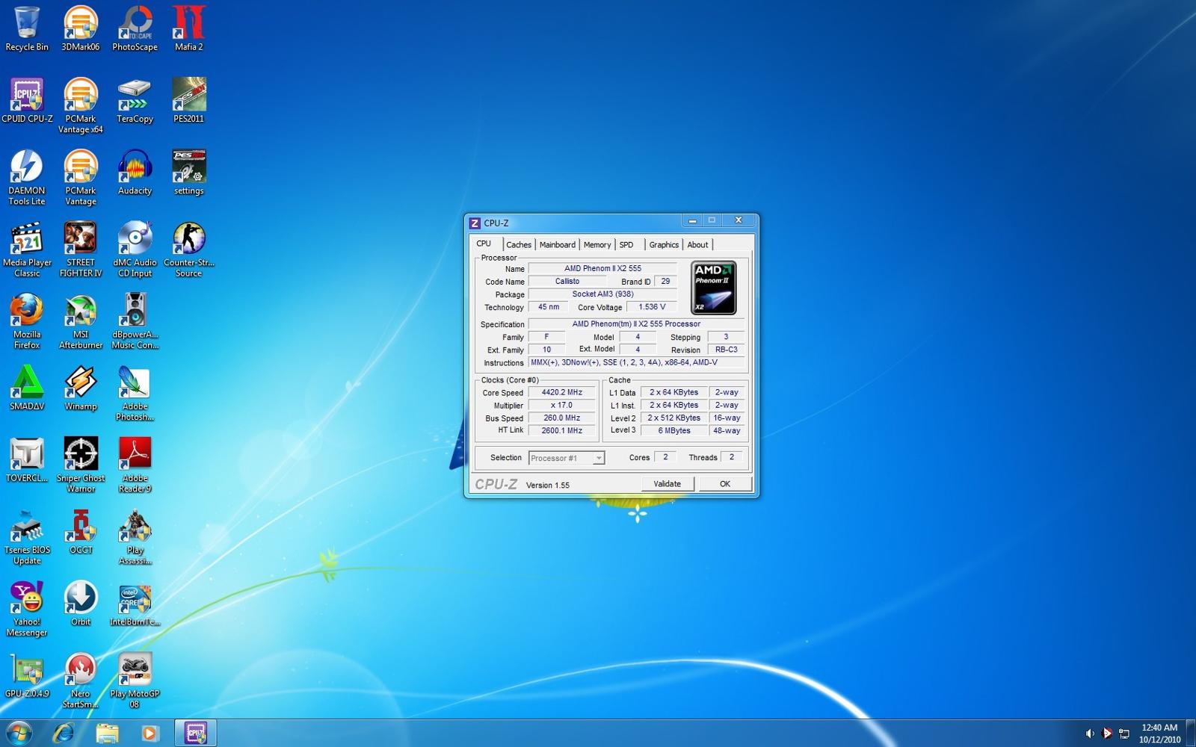Screen dimensions: 1196x747
Task: Click the Validate button in CPU-Z
Action: click(668, 484)
